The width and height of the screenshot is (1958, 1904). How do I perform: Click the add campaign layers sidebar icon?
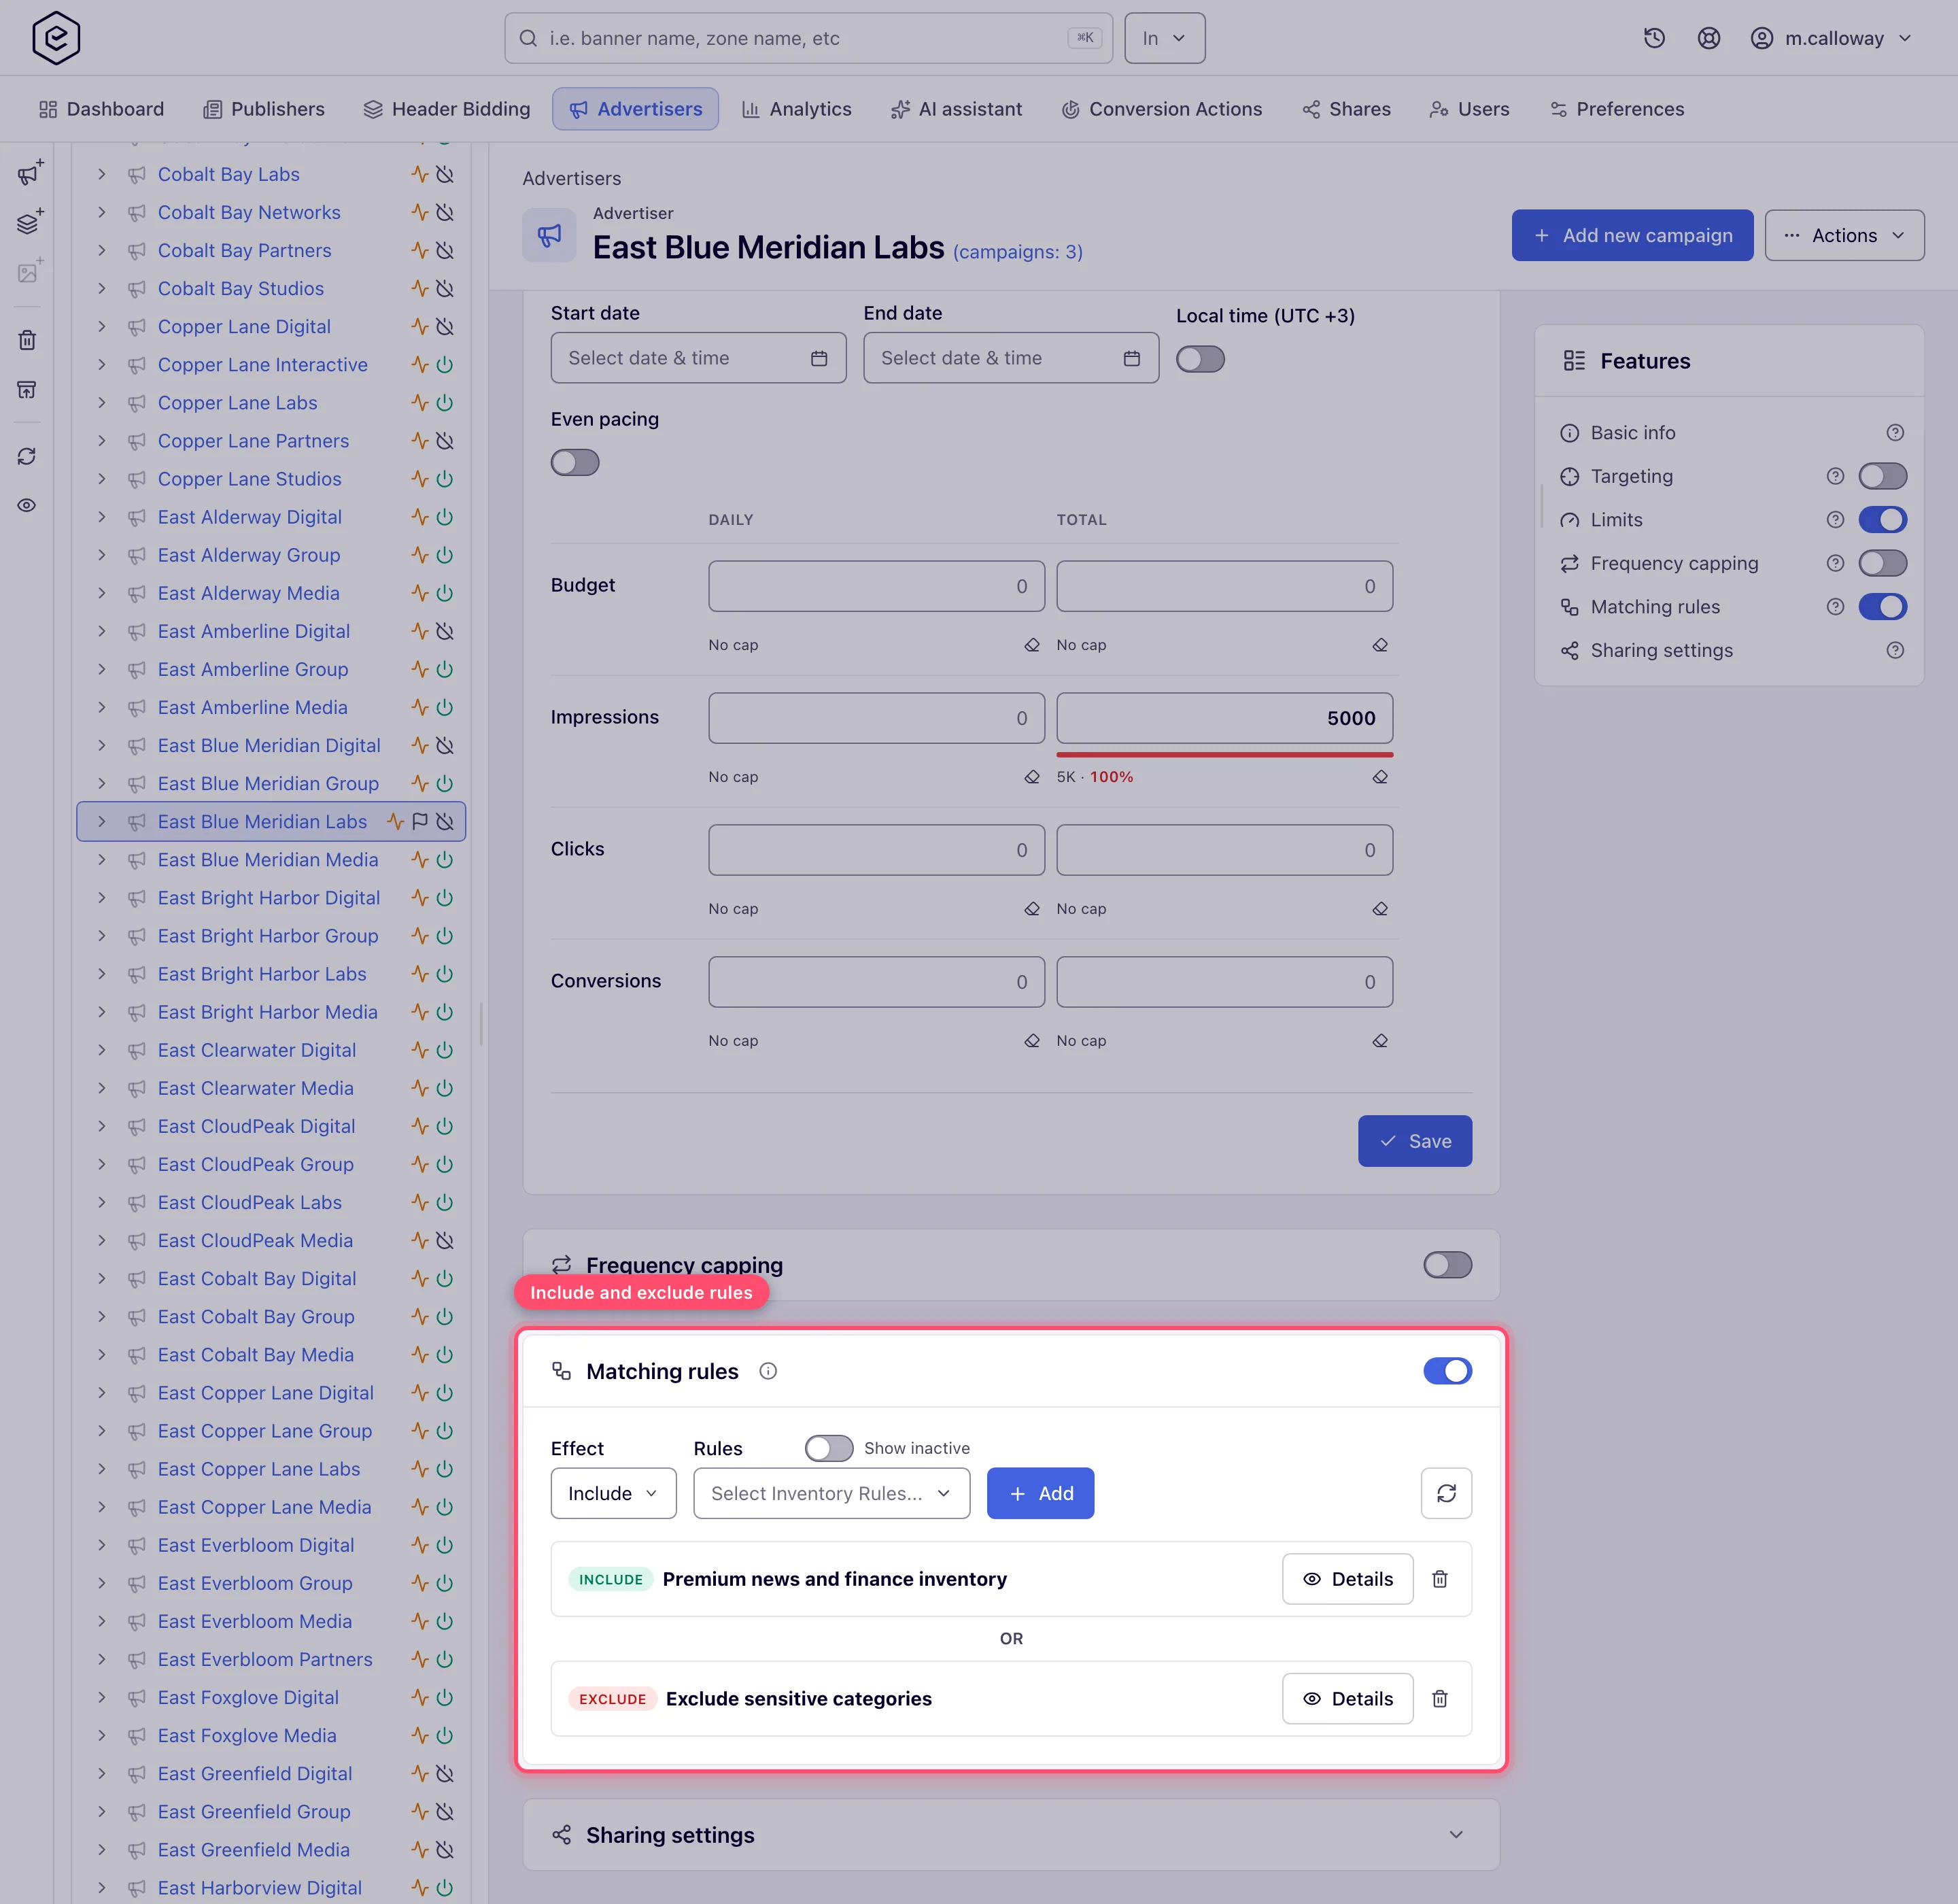tap(29, 222)
